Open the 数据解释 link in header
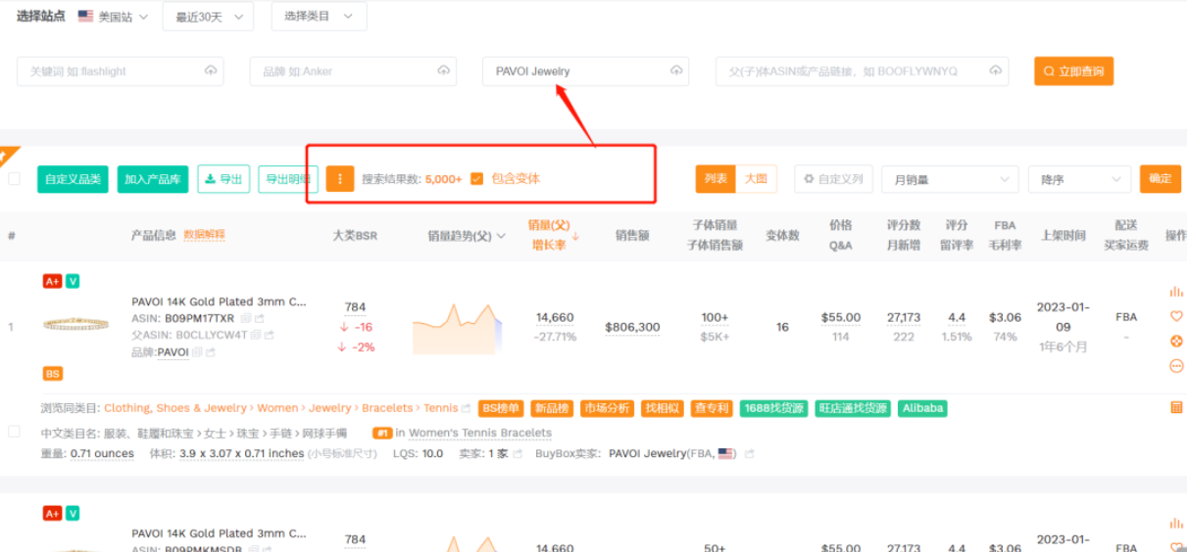 (x=204, y=235)
